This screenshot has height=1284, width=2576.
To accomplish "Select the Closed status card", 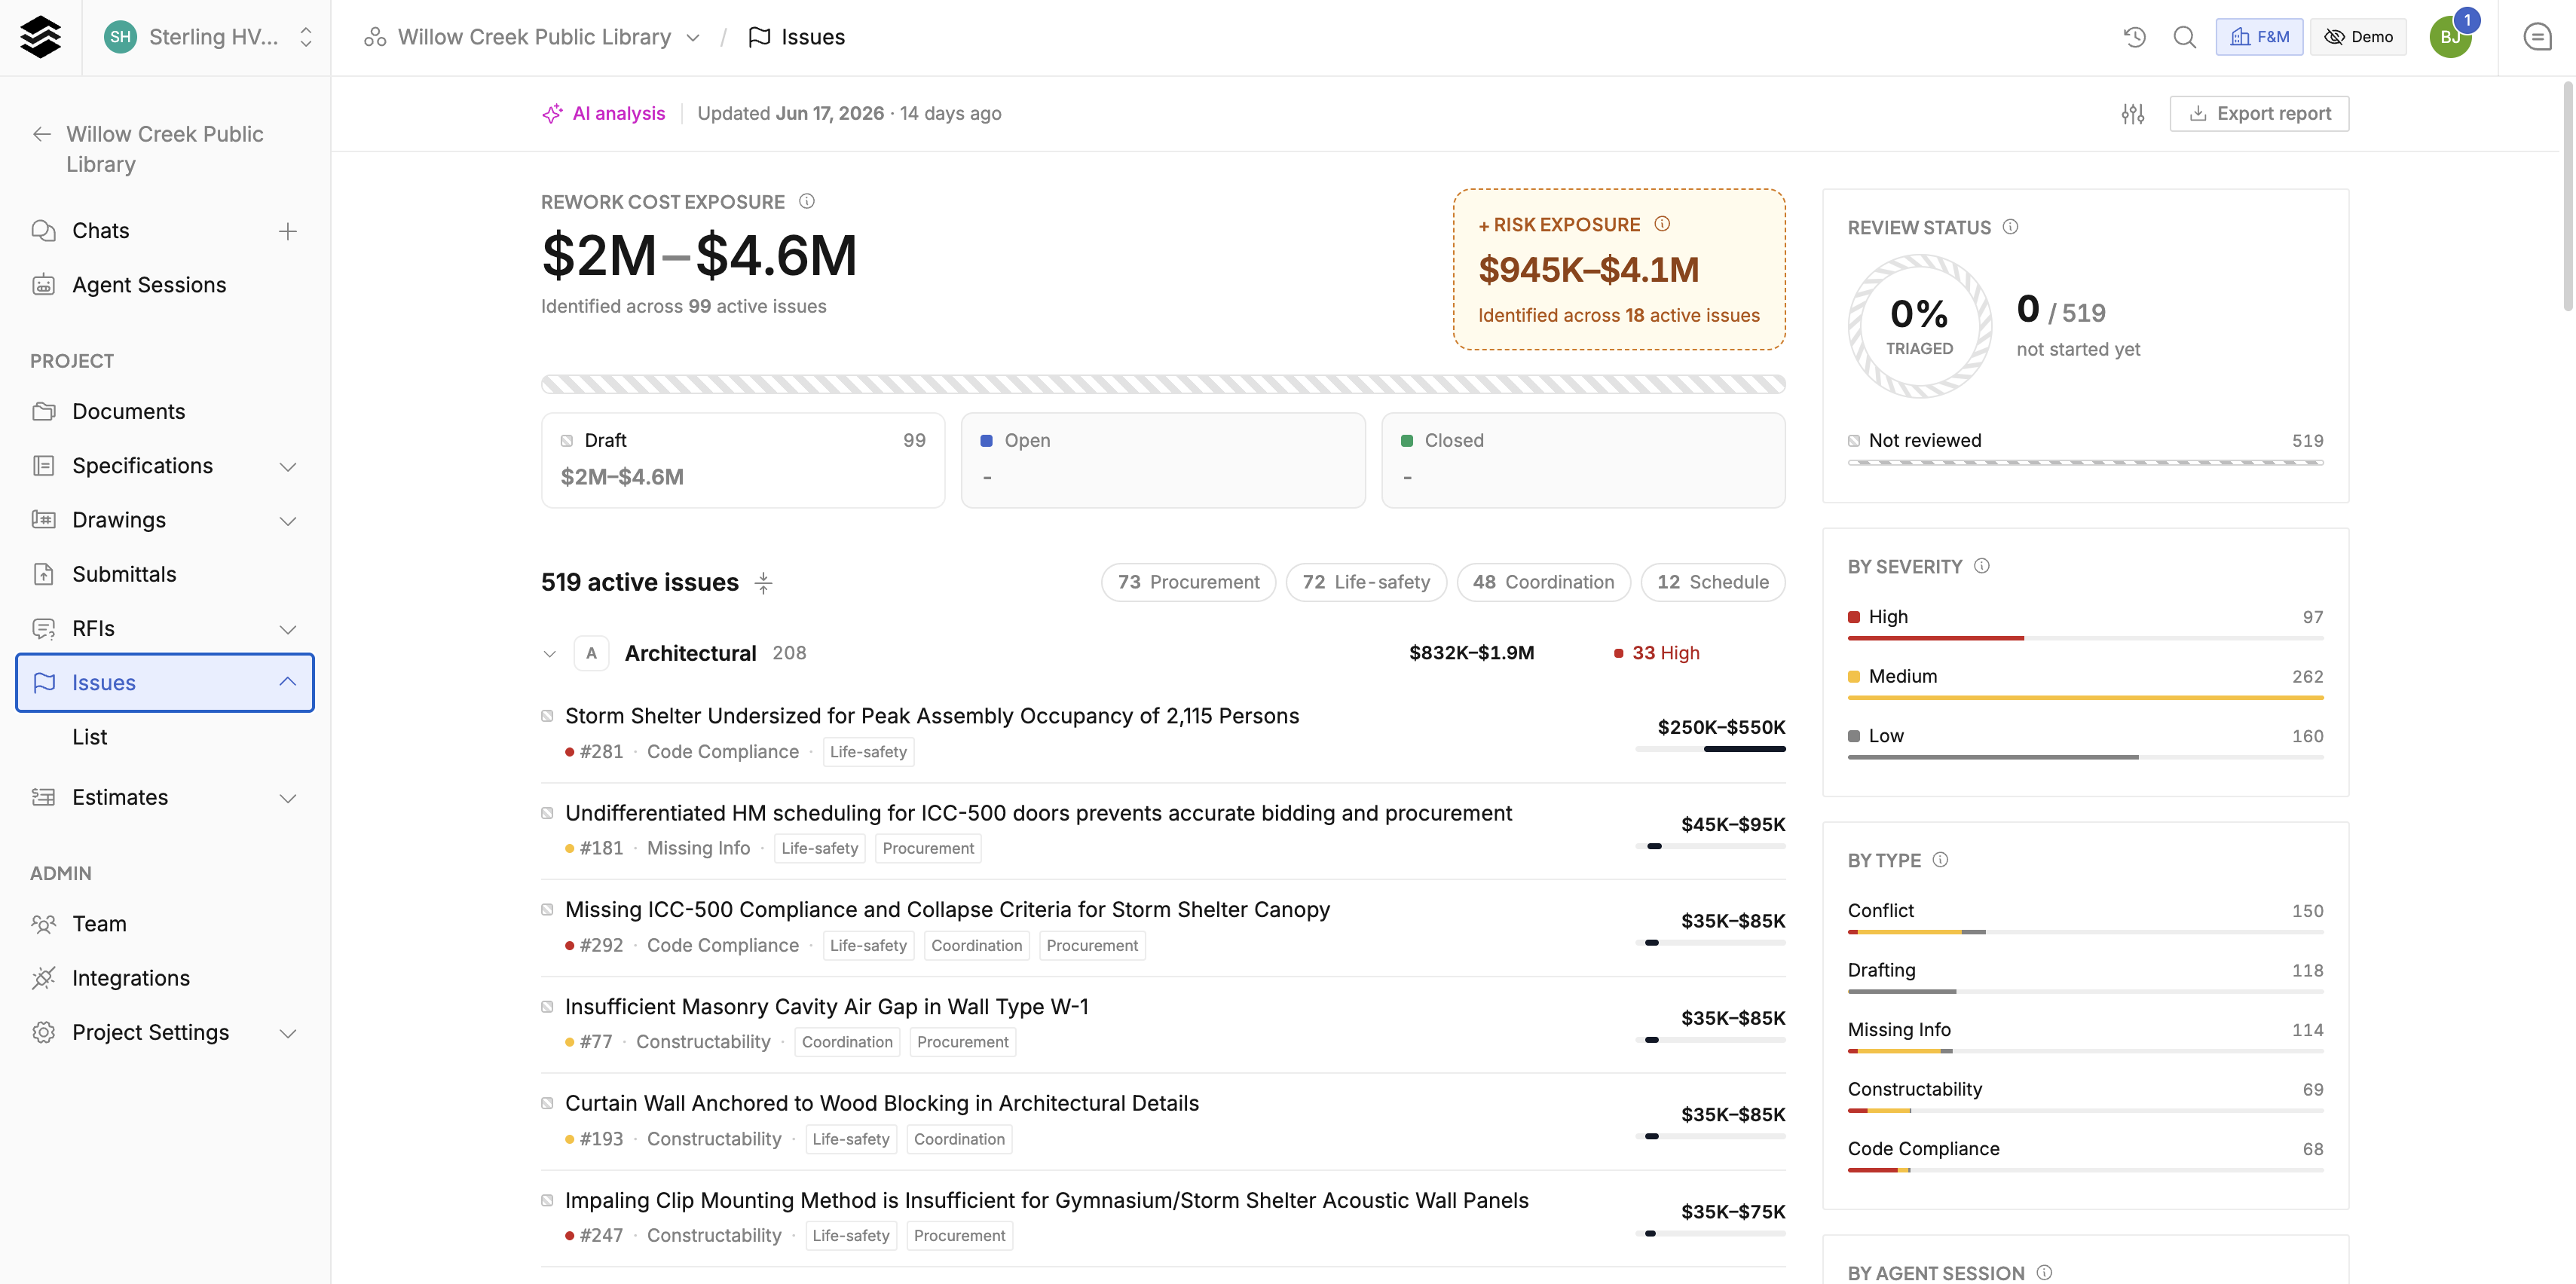I will (1583, 460).
